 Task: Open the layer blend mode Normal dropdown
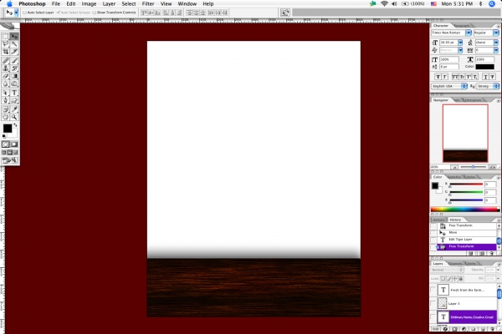[x=448, y=270]
